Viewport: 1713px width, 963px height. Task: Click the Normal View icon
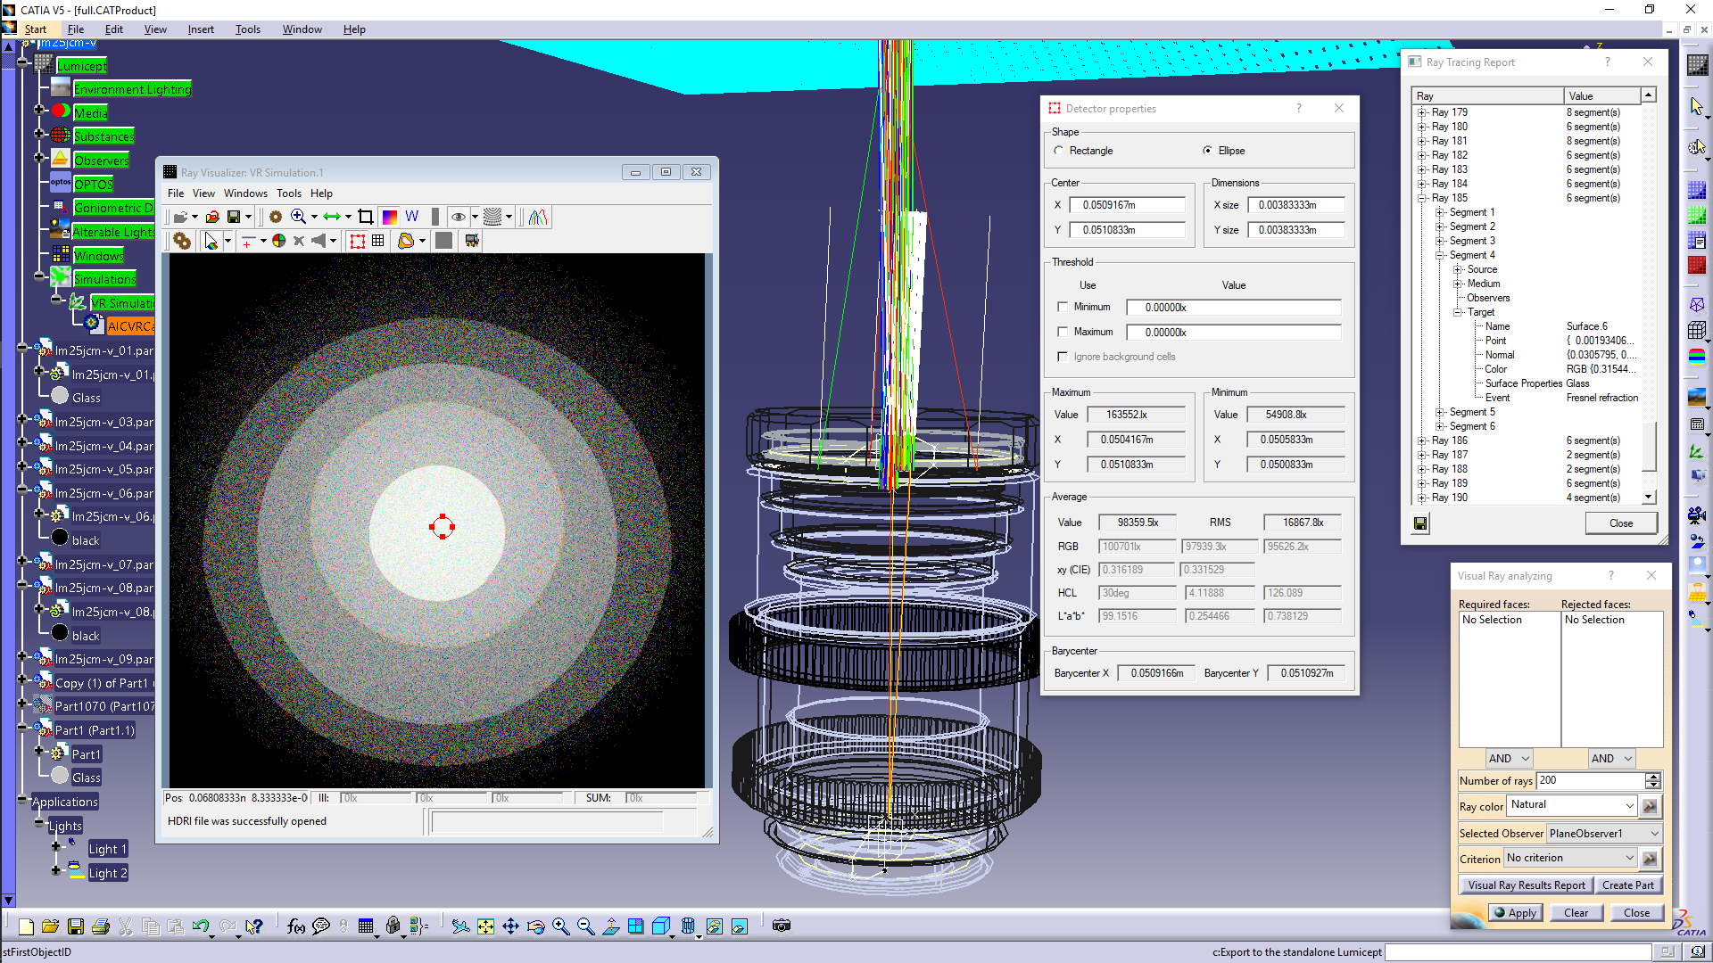pos(610,926)
